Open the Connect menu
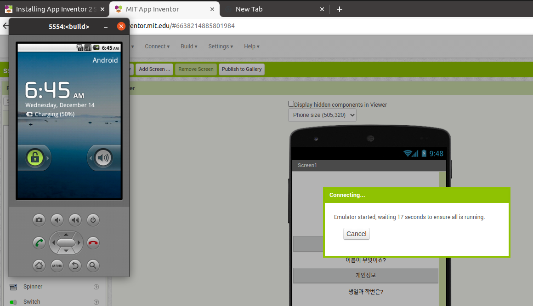The image size is (533, 306). point(157,46)
